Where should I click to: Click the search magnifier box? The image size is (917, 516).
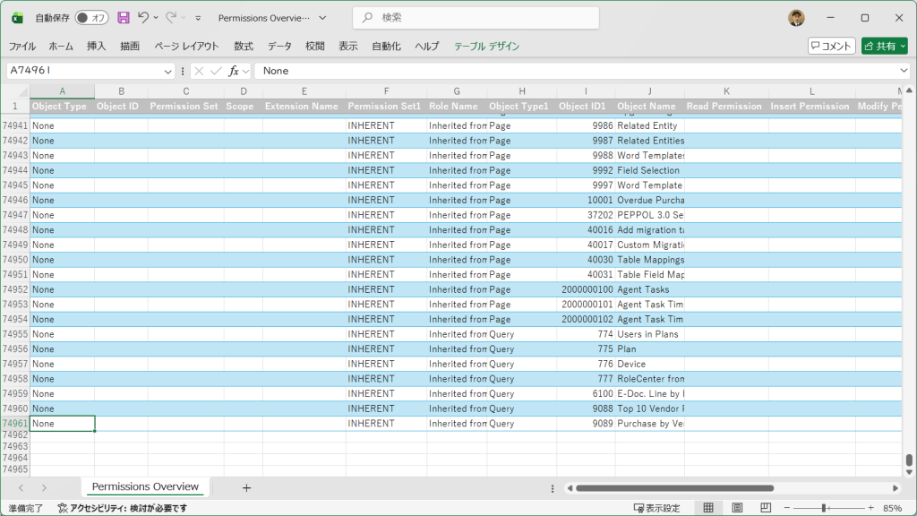coord(476,18)
